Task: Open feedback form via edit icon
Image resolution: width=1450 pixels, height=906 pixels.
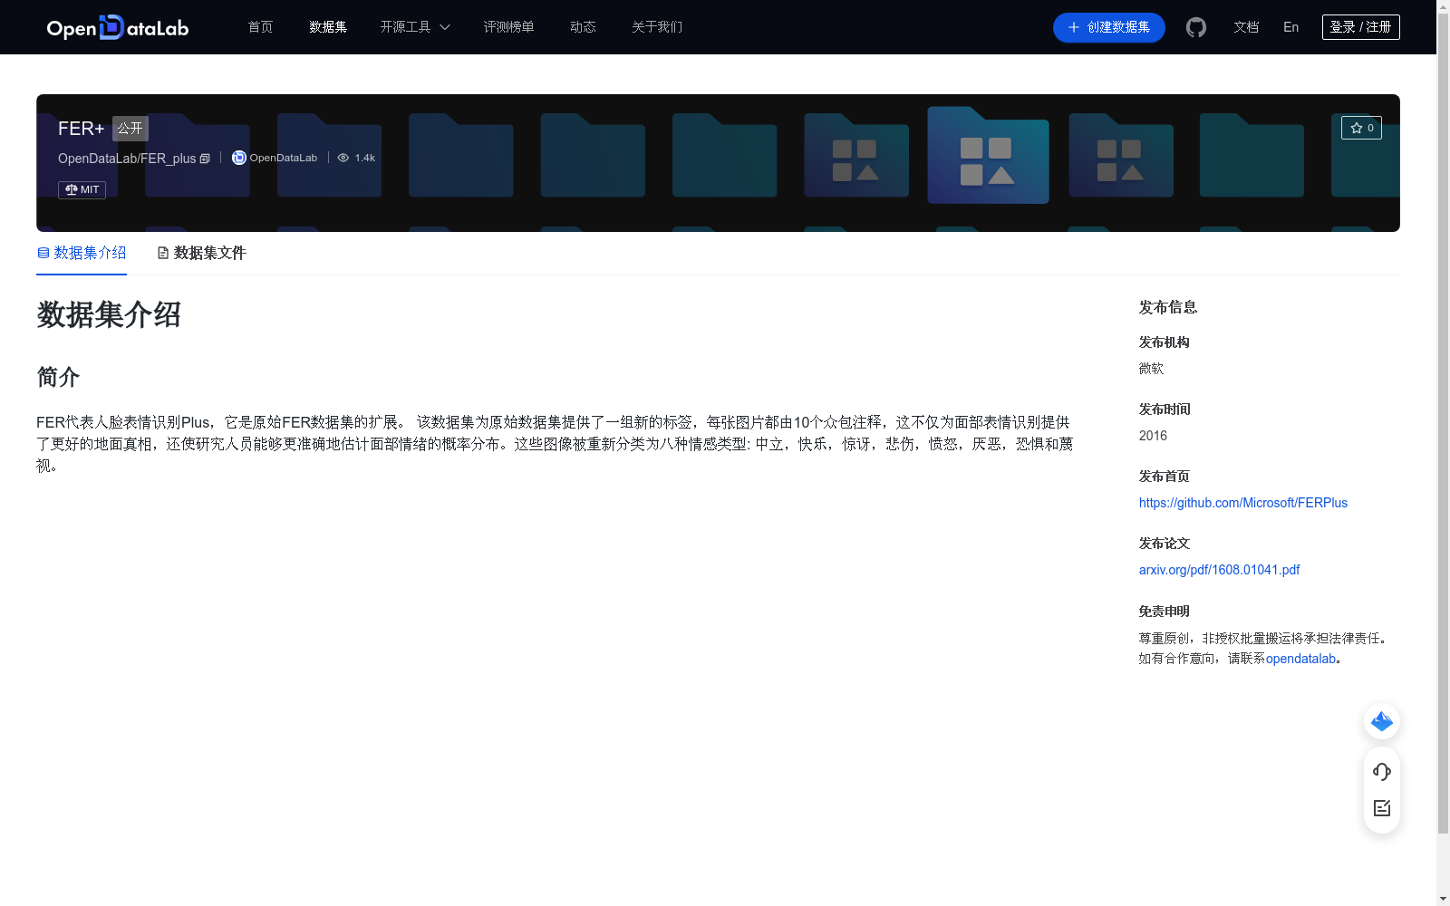Action: (1381, 808)
